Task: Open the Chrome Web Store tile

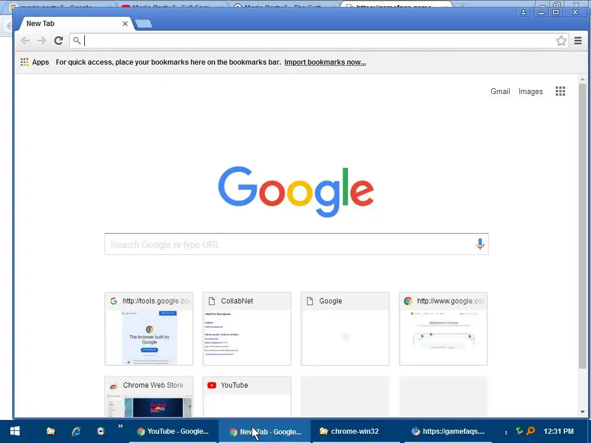Action: coord(149,396)
